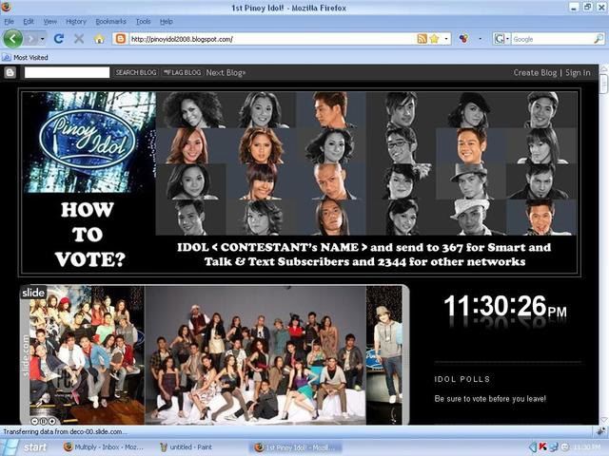
Task: Click the status bar icon at right
Action: coord(601,430)
